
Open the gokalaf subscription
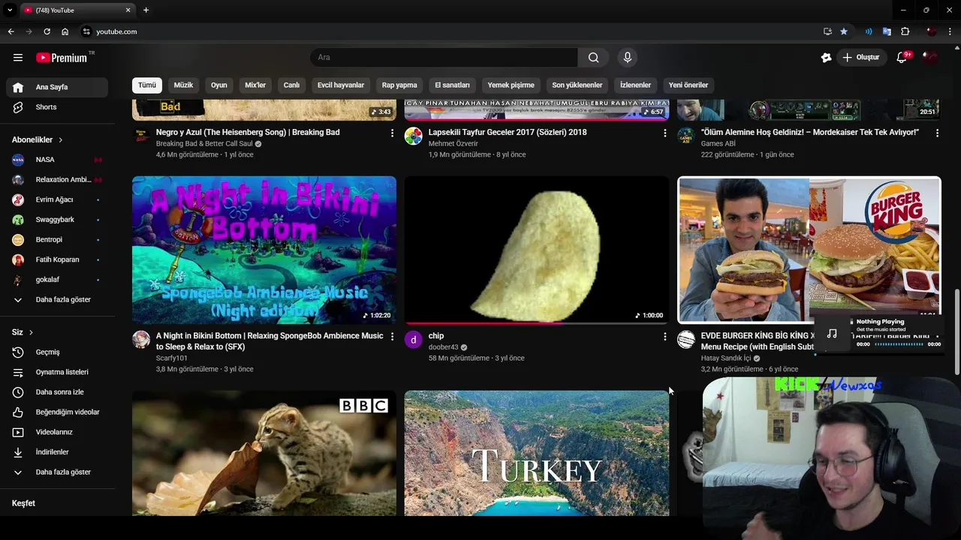coord(57,280)
